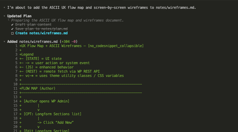The image size is (238, 132).
Task: Click the "[CPT: Longform Sections list]" line
Action: pos(52,114)
